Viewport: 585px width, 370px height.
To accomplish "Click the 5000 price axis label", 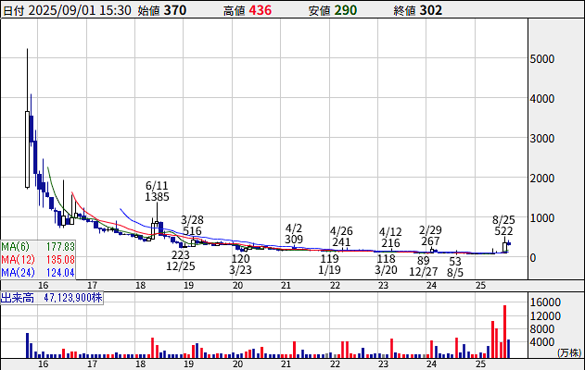I will pos(542,59).
